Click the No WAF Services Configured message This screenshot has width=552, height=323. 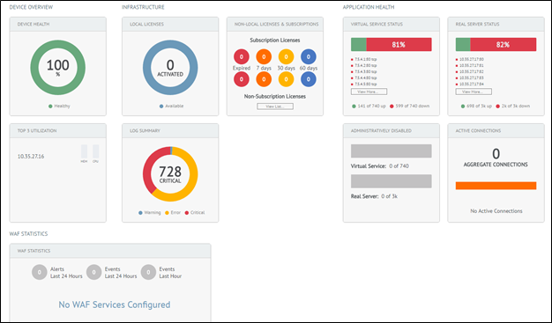(115, 305)
